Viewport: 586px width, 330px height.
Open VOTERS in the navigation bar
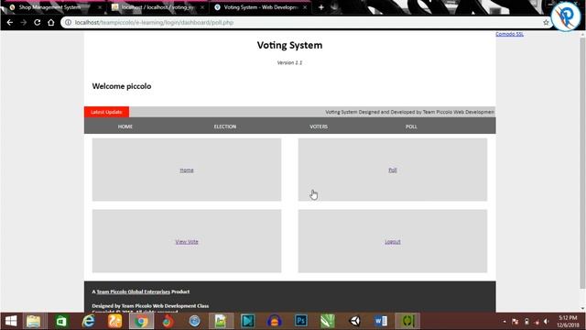pyautogui.click(x=319, y=126)
